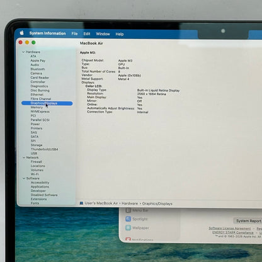The width and height of the screenshot is (262, 262).
Task: Select Fibre Channel in the sidebar
Action: click(x=41, y=99)
